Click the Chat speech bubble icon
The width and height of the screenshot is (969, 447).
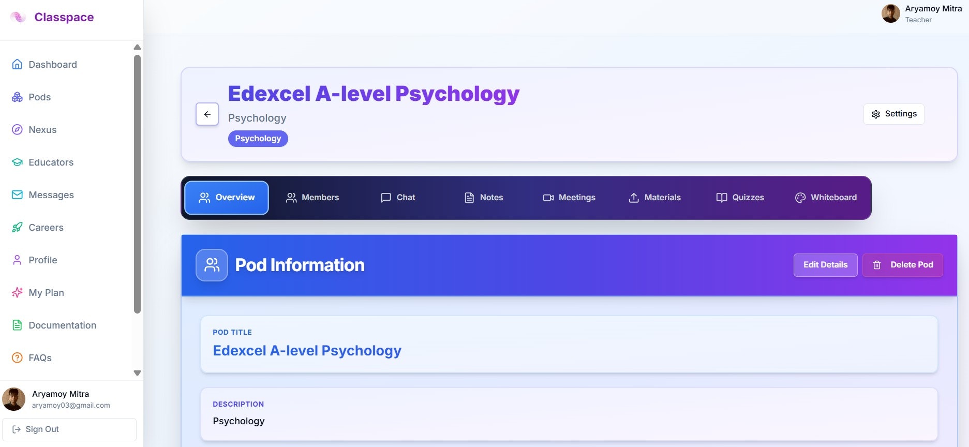coord(386,198)
